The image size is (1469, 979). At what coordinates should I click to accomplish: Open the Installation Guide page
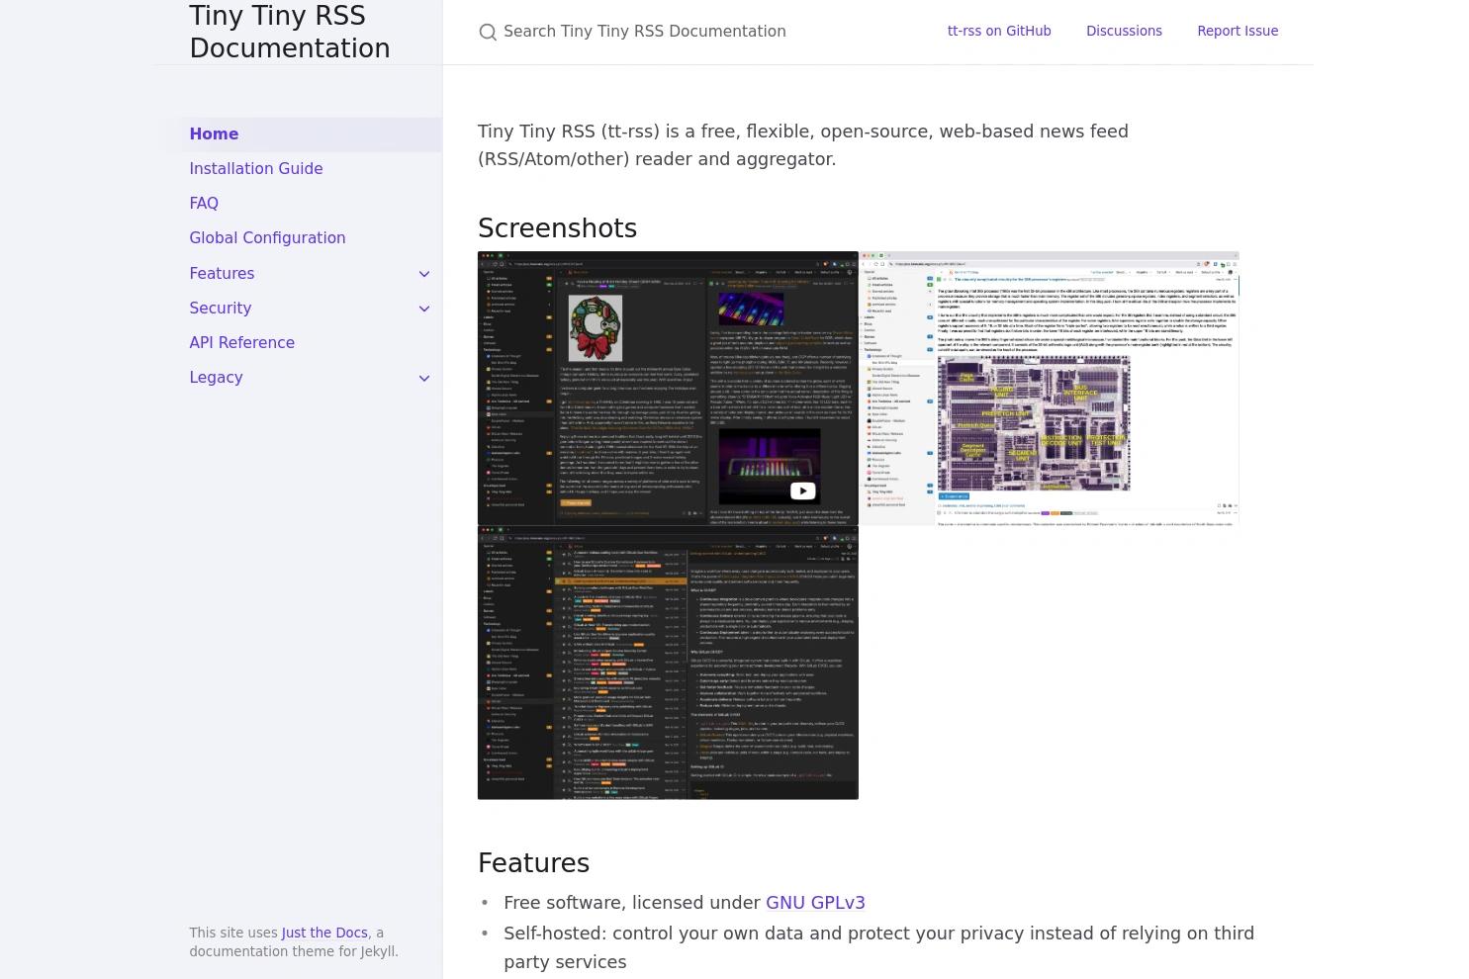coord(255,168)
